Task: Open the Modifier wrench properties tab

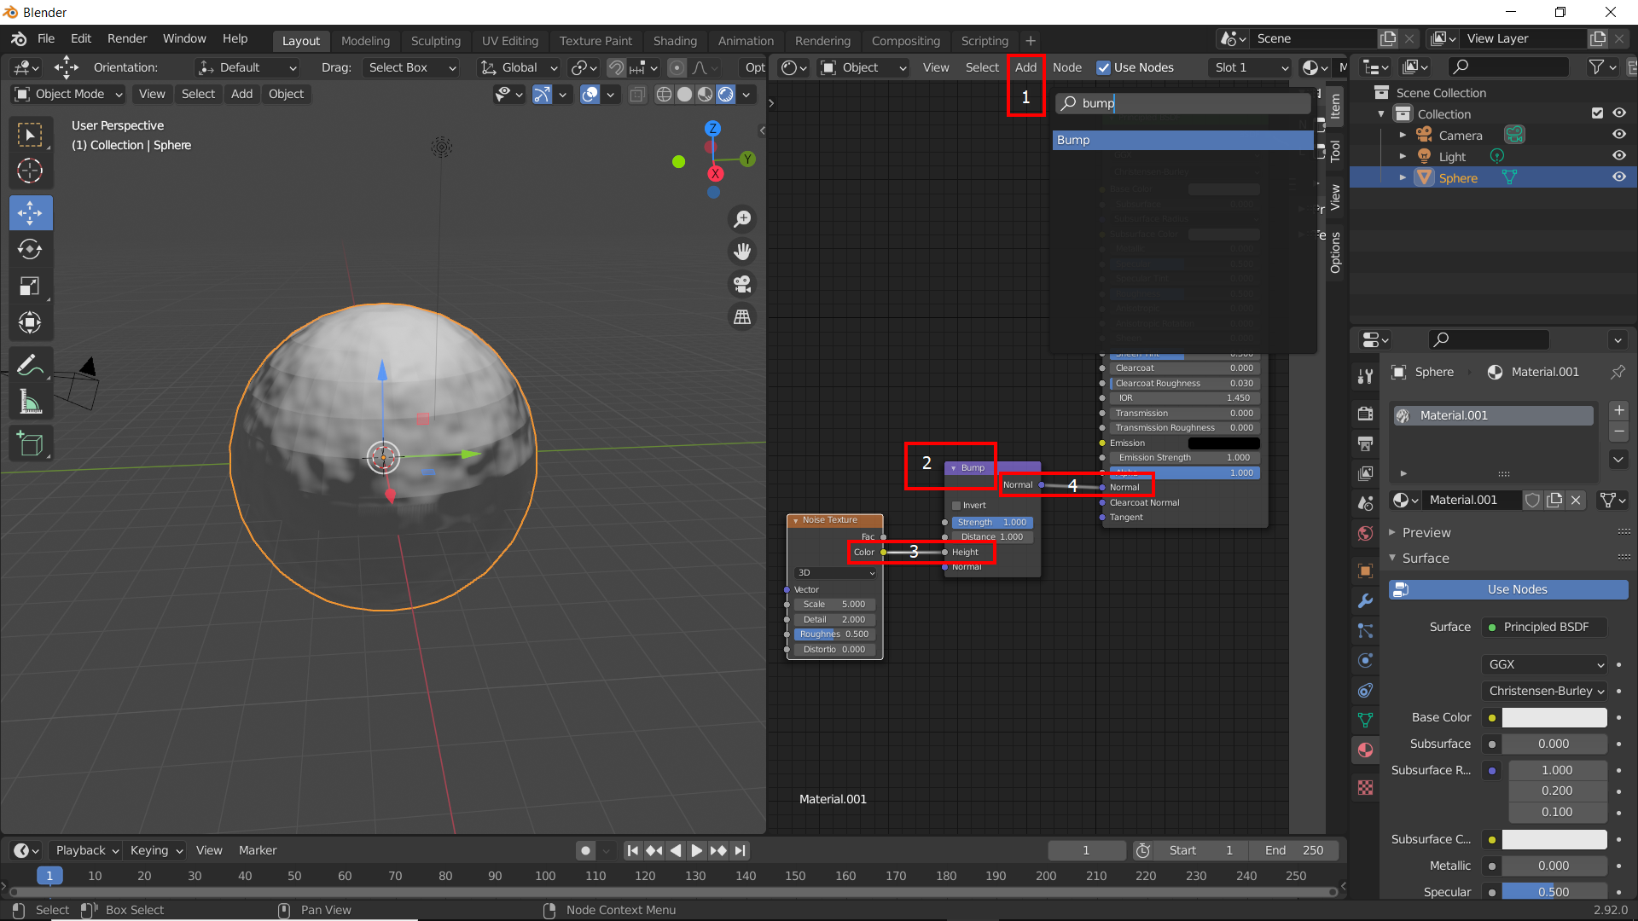Action: (1366, 600)
